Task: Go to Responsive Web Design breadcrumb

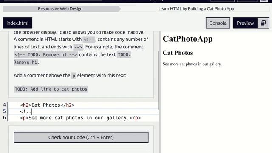Action: click(x=60, y=8)
